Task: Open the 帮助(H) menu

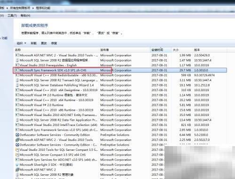Action: [25, 16]
